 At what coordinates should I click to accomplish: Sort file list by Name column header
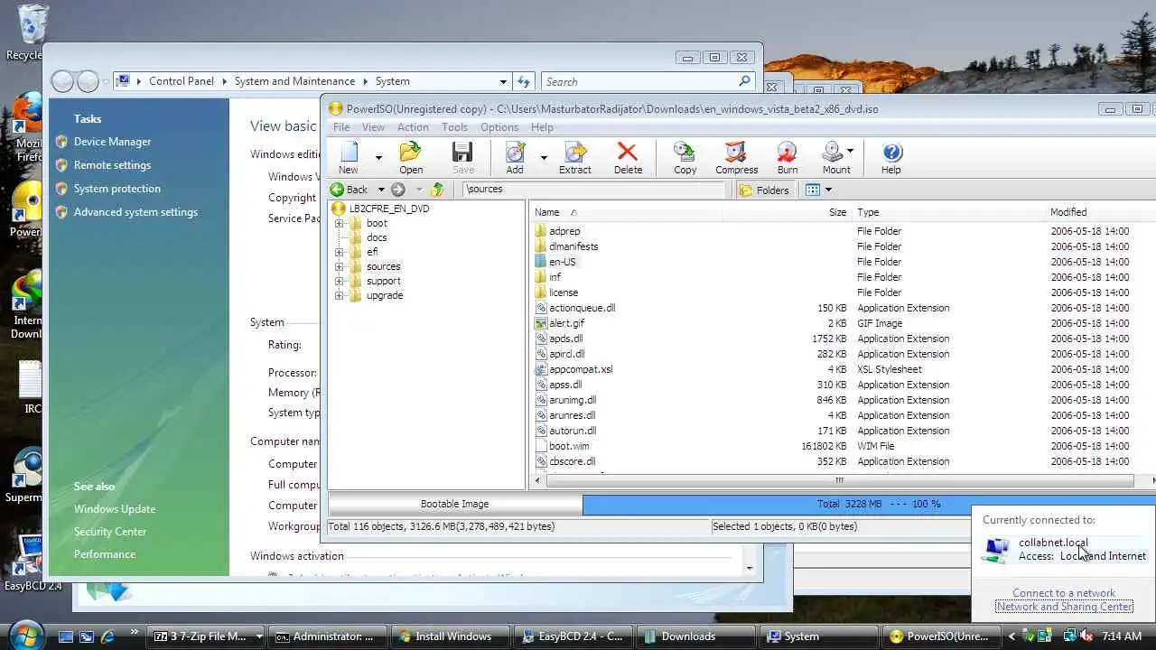[626, 212]
